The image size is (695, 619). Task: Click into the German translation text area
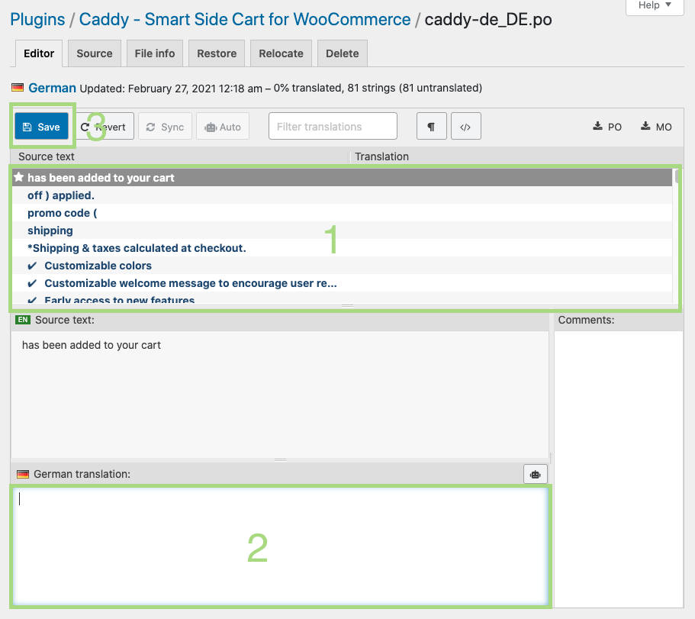[281, 546]
